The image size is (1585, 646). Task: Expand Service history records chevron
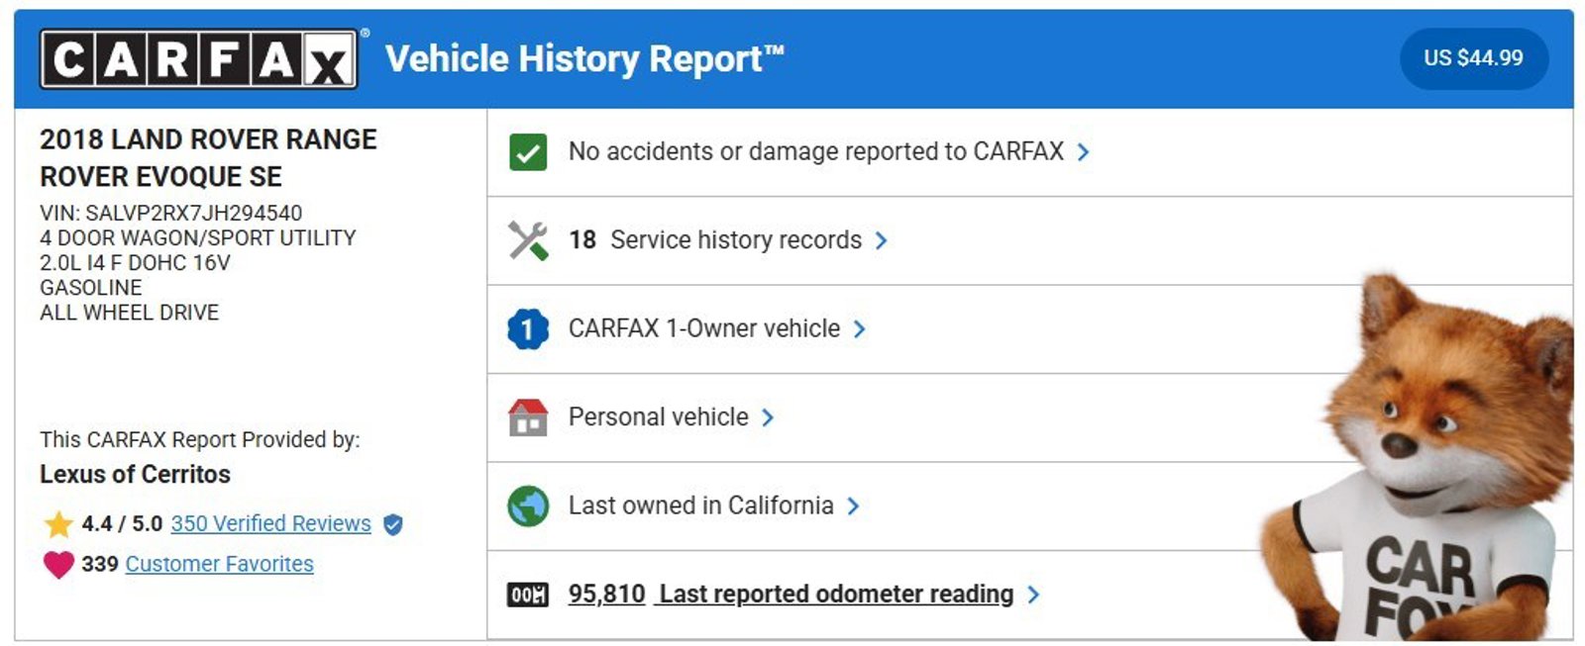[882, 240]
